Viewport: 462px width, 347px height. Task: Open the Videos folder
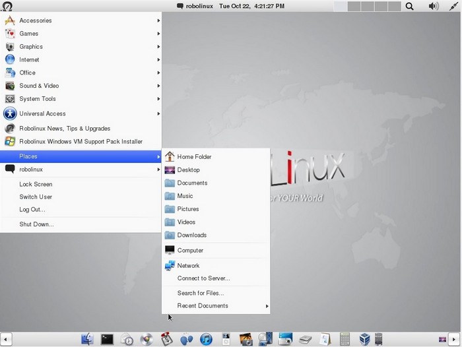pos(216,222)
